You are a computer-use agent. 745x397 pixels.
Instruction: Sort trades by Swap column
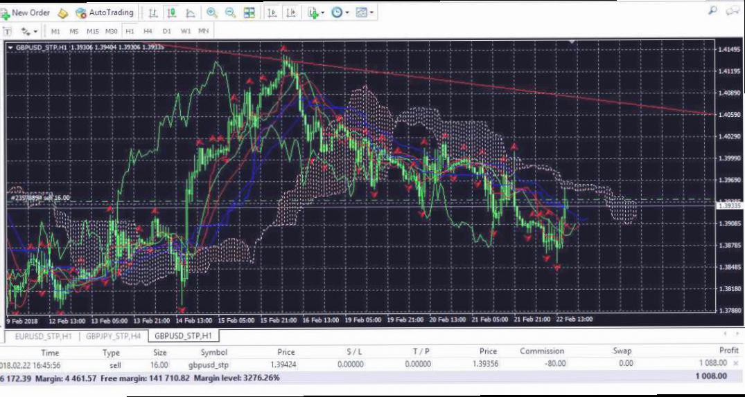(x=622, y=351)
